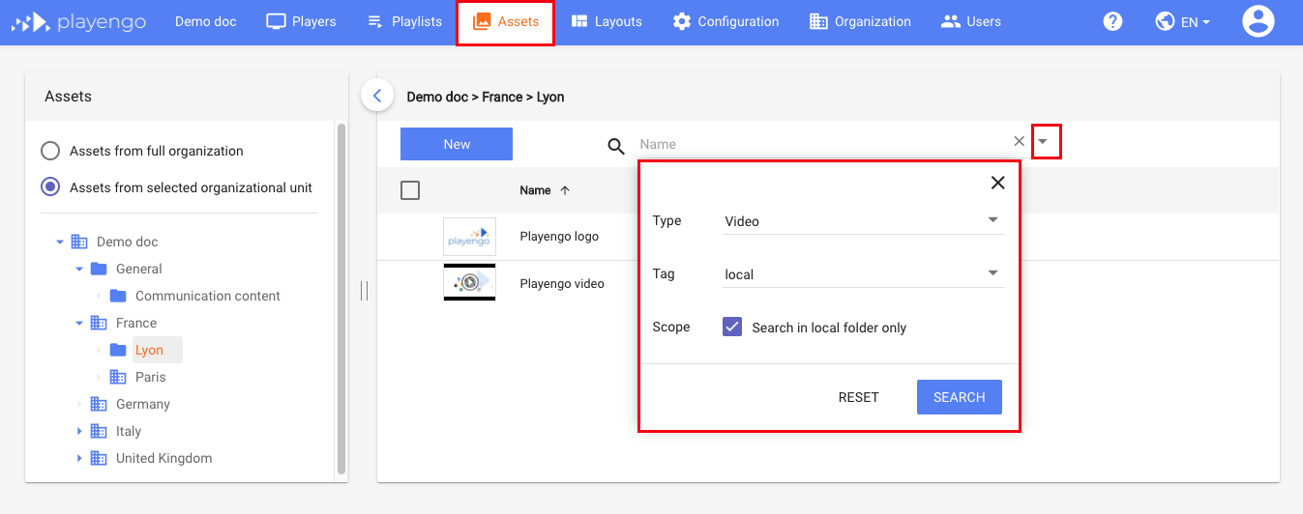Open the user account avatar menu

click(x=1258, y=21)
